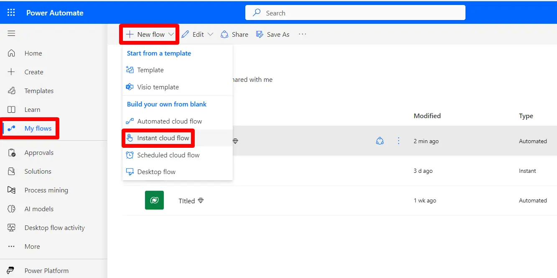Click the AI models sidebar icon
Image resolution: width=557 pixels, height=278 pixels.
[x=12, y=209]
